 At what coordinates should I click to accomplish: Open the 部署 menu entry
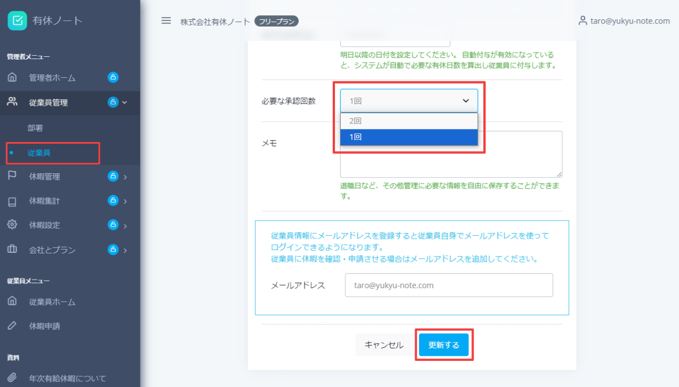[x=34, y=128]
